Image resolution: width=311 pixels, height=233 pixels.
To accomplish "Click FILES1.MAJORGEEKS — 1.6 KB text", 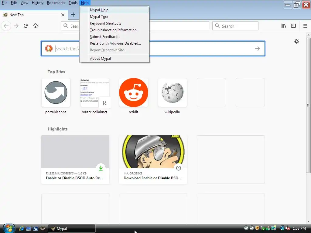I will (x=66, y=173).
